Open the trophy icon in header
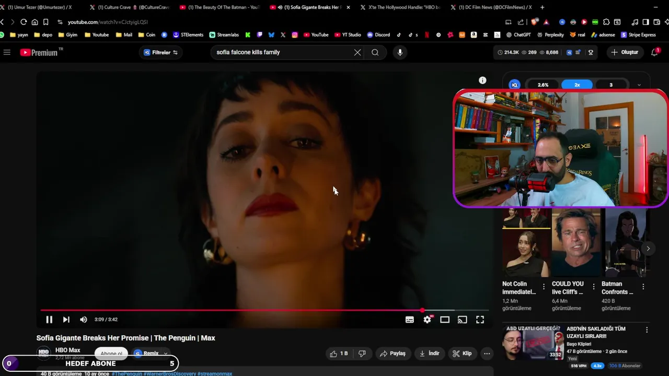The height and width of the screenshot is (376, 669). (x=591, y=52)
